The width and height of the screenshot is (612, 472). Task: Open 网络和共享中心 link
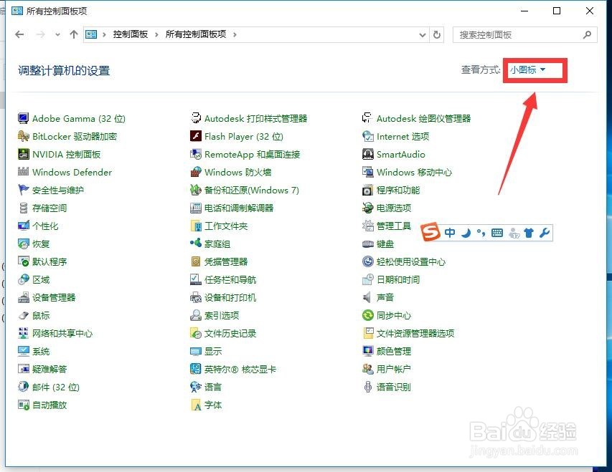(x=62, y=333)
